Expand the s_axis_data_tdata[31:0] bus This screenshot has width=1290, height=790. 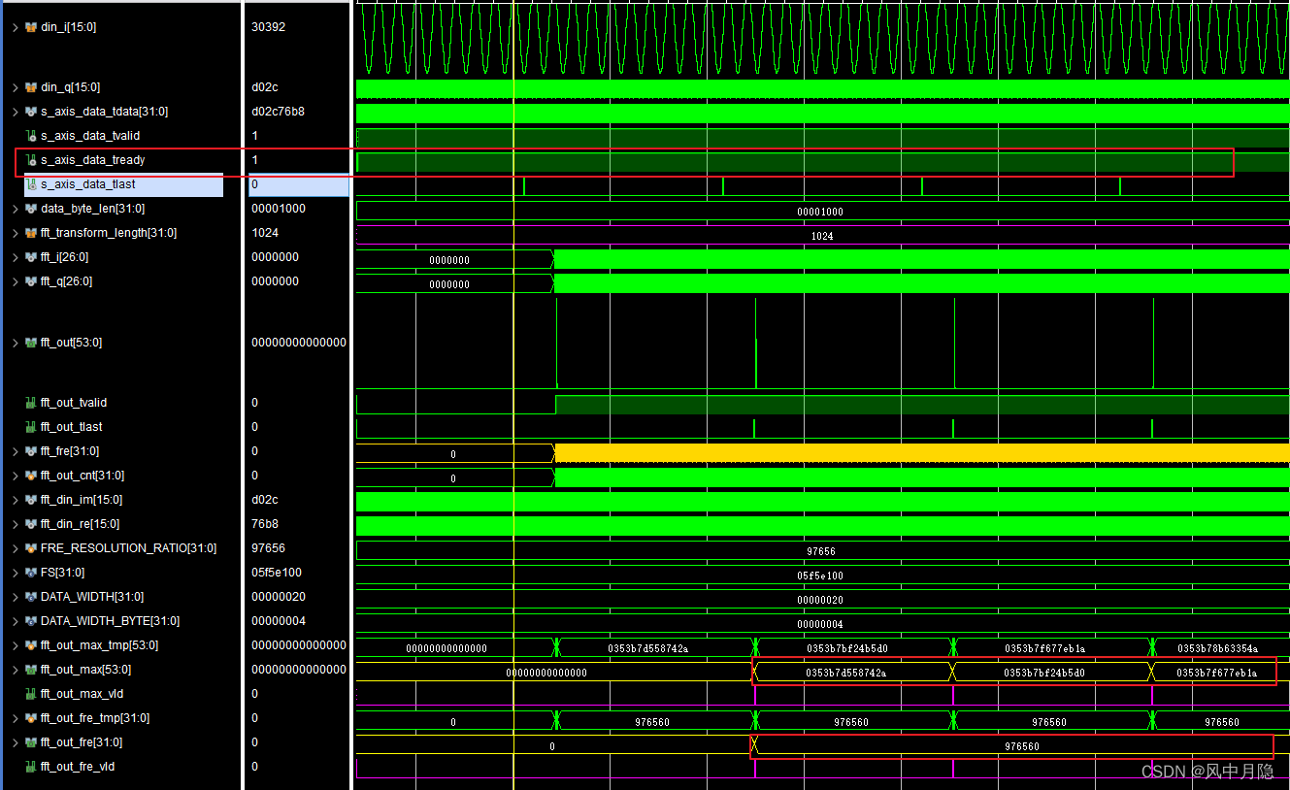click(x=15, y=112)
